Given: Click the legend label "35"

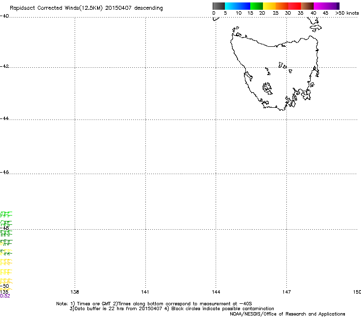Looking at the screenshot, I should (301, 13).
